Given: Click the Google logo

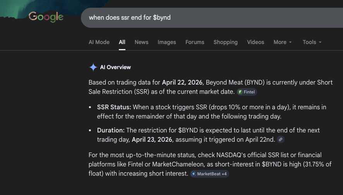Looking at the screenshot, I should [x=46, y=17].
